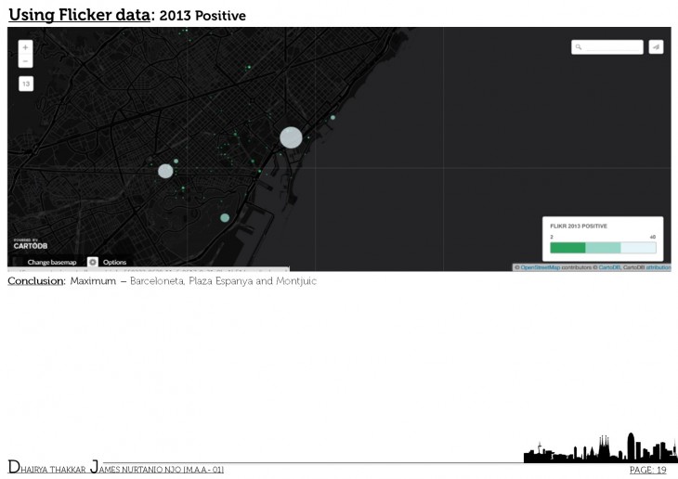Follow the CartoDB link in the attribution
Screen dimensions: 678x479
click(x=608, y=267)
